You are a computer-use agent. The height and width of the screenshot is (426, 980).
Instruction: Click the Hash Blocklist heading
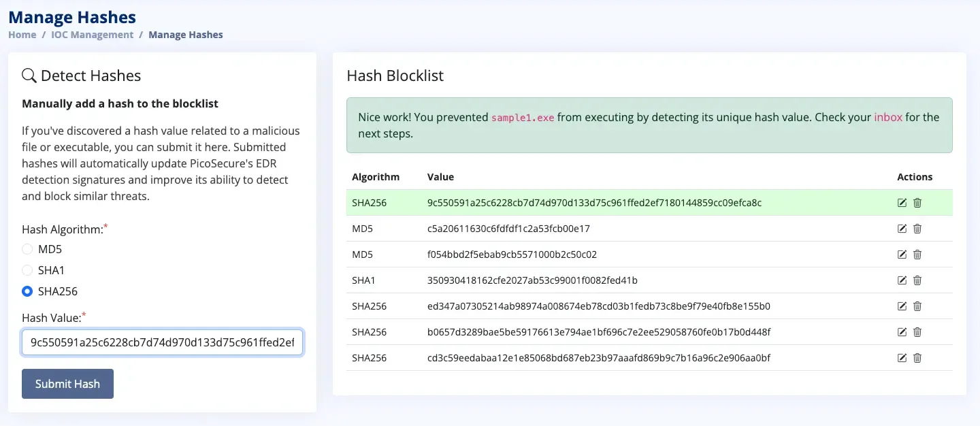(395, 76)
